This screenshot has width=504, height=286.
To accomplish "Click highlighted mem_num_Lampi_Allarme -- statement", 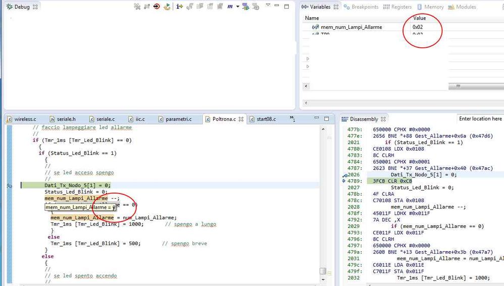I will [x=82, y=198].
